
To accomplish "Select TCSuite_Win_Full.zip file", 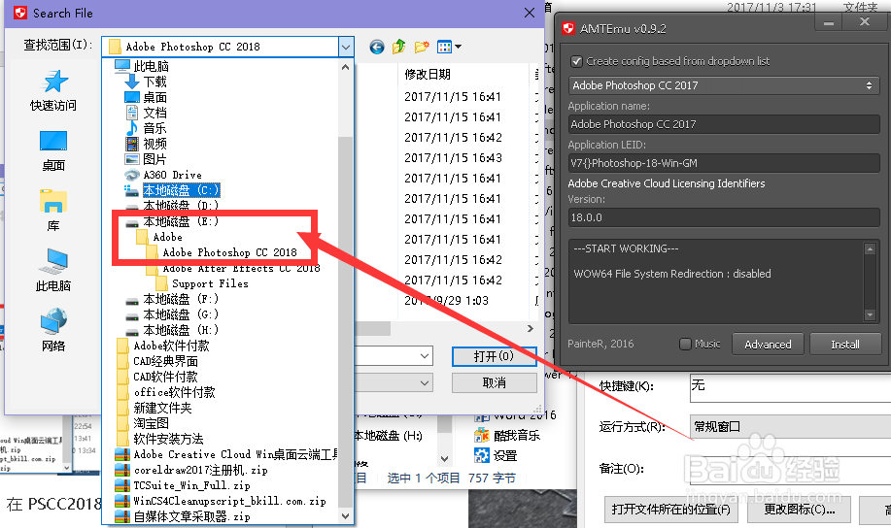I will [183, 485].
